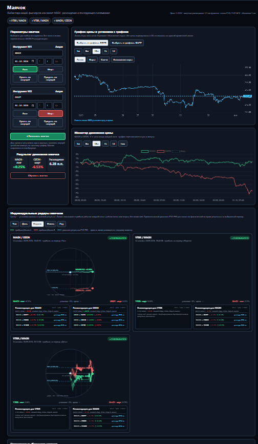Viewport: 258px width, 444px height.
Task: Set price chart timeframe to 1d
Action: point(114,51)
